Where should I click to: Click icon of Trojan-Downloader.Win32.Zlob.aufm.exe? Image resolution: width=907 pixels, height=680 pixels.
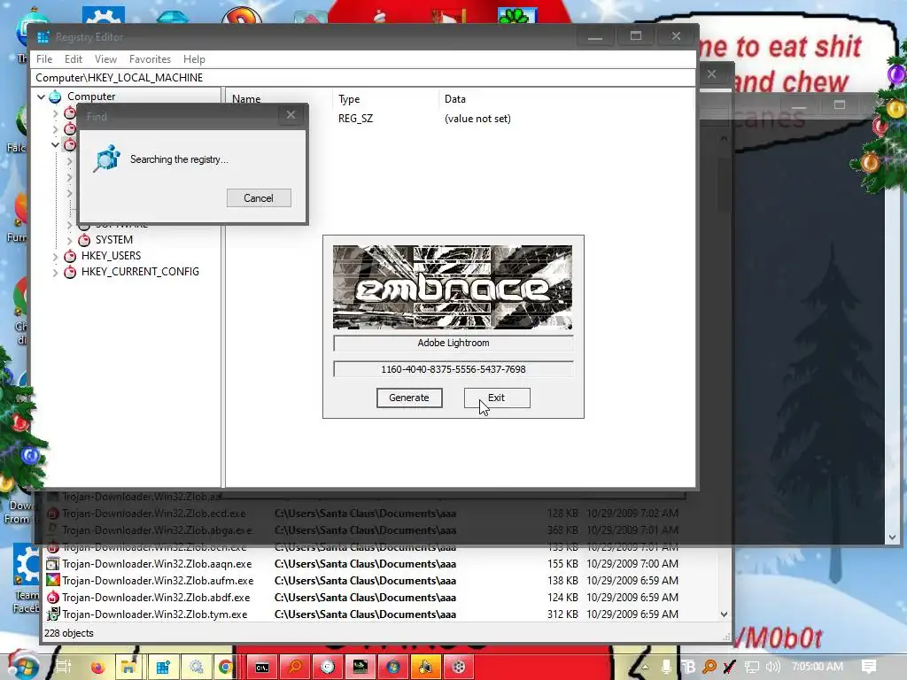click(52, 580)
